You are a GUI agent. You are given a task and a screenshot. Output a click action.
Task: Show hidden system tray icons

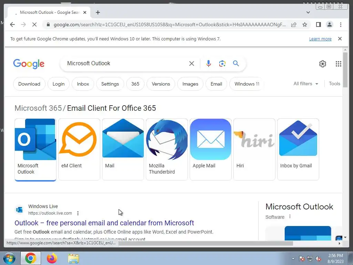pos(293,258)
